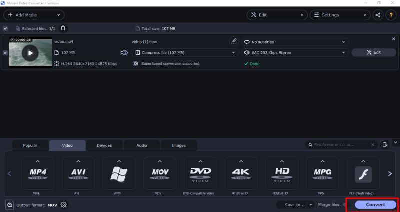Switch to the Popular tab
This screenshot has height=212, width=400.
coord(30,145)
